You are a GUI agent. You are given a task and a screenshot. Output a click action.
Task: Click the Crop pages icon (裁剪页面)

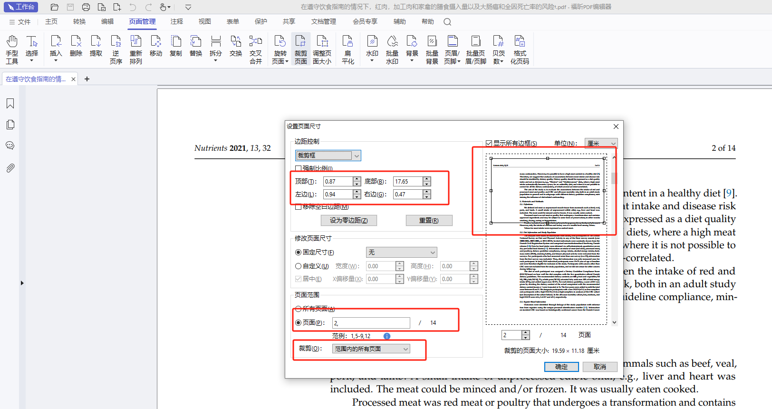(301, 49)
